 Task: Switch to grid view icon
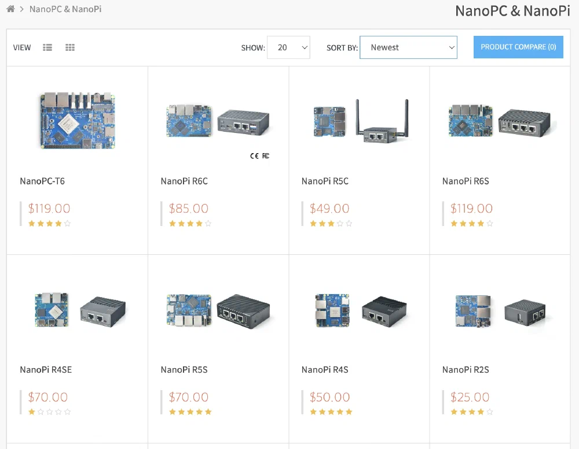coord(70,47)
